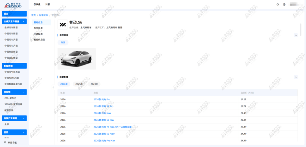
Task: Open 中国终端销量 in sidebar
Action: click(x=11, y=52)
